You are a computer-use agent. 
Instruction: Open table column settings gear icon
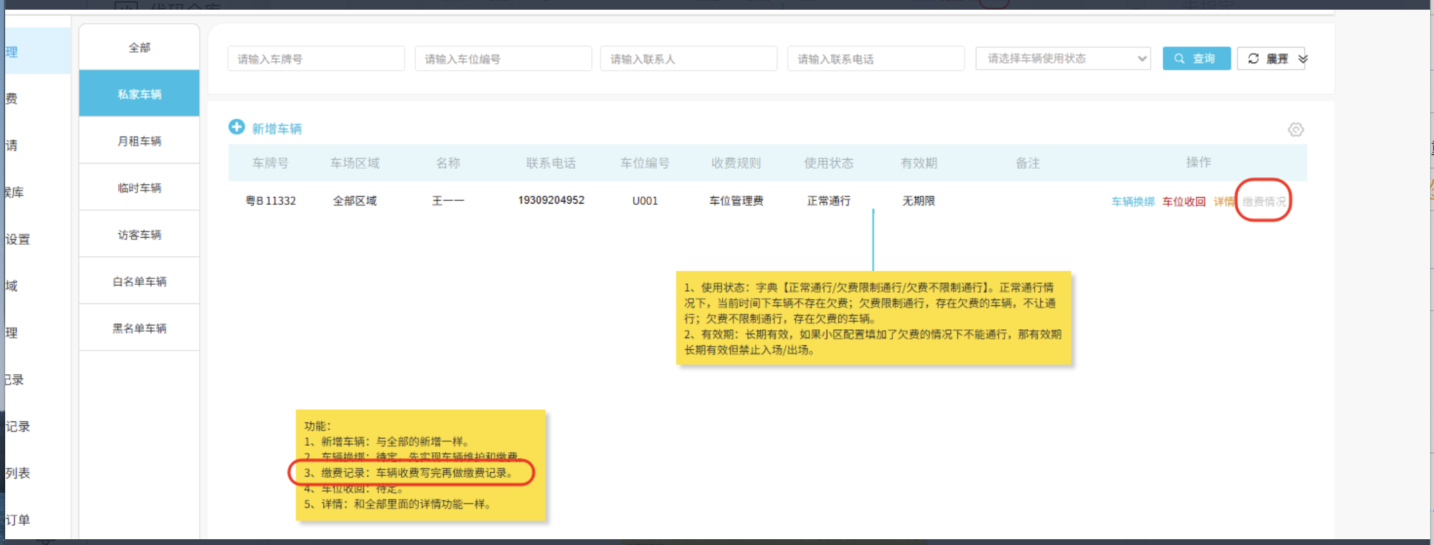1295,129
